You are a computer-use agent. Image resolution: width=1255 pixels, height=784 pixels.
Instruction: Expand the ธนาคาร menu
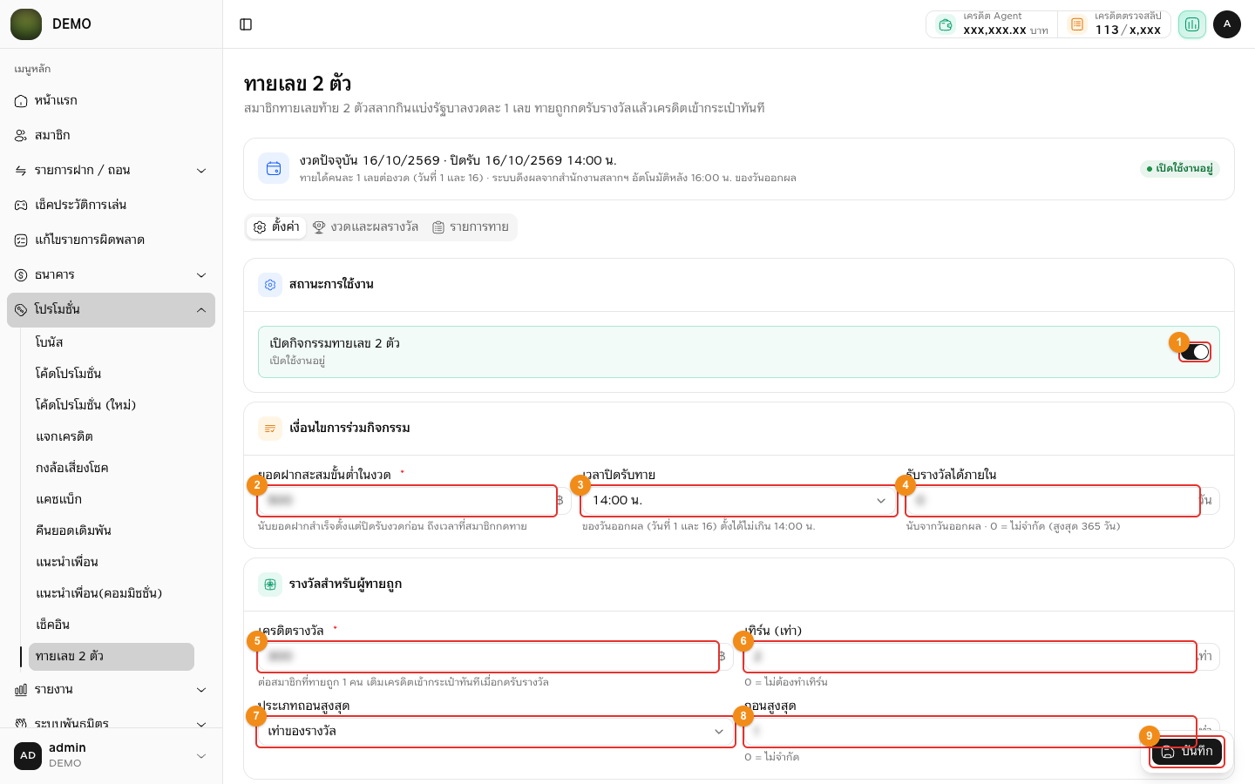click(112, 275)
